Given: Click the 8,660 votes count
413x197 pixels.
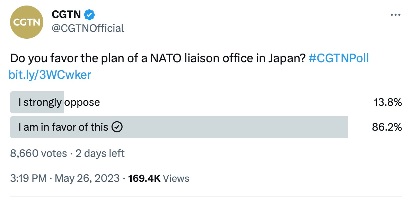Looking at the screenshot, I should pyautogui.click(x=38, y=153).
